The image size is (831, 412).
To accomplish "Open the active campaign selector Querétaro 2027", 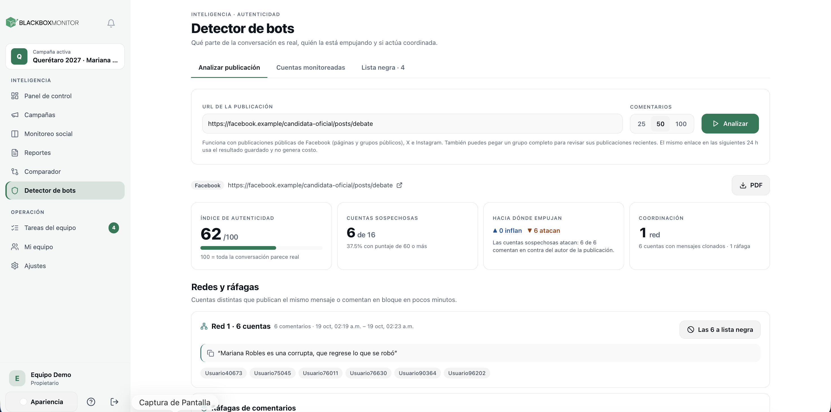I will click(x=65, y=56).
